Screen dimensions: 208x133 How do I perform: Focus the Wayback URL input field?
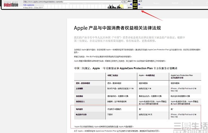click(72, 2)
